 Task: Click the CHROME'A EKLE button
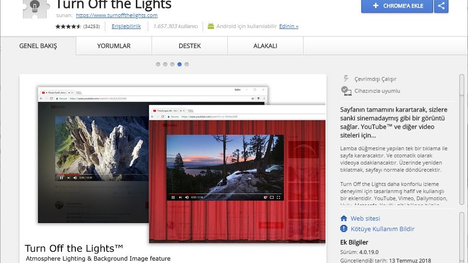pyautogui.click(x=397, y=6)
